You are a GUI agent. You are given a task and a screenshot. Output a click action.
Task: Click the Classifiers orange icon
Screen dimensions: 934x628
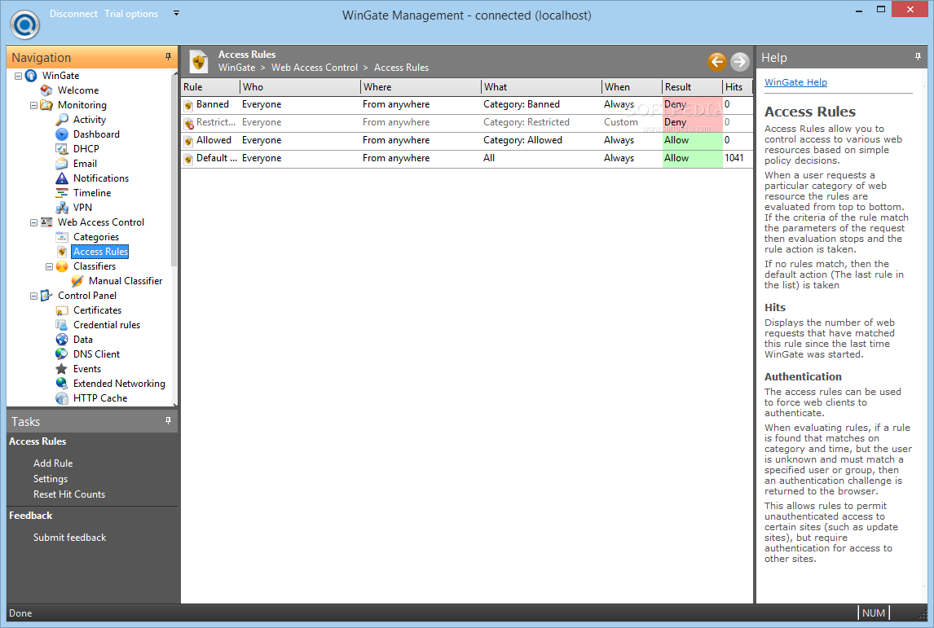pyautogui.click(x=62, y=266)
